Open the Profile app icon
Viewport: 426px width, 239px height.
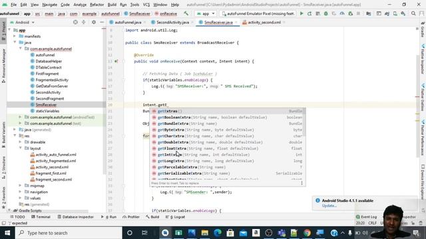point(342,13)
